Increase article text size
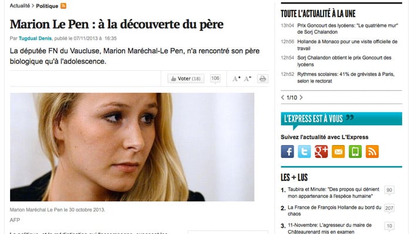This screenshot has height=234, width=411. 237,78
